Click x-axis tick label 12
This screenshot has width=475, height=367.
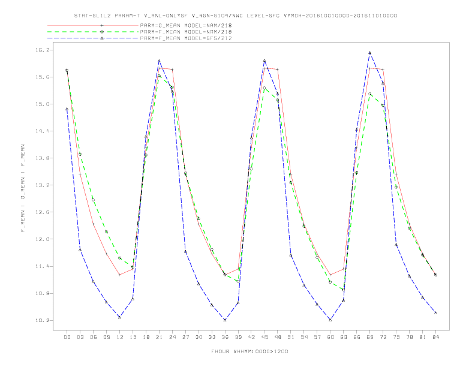(x=120, y=337)
